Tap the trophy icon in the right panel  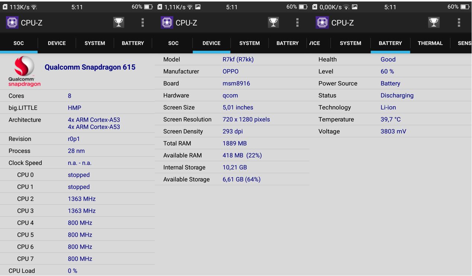434,22
